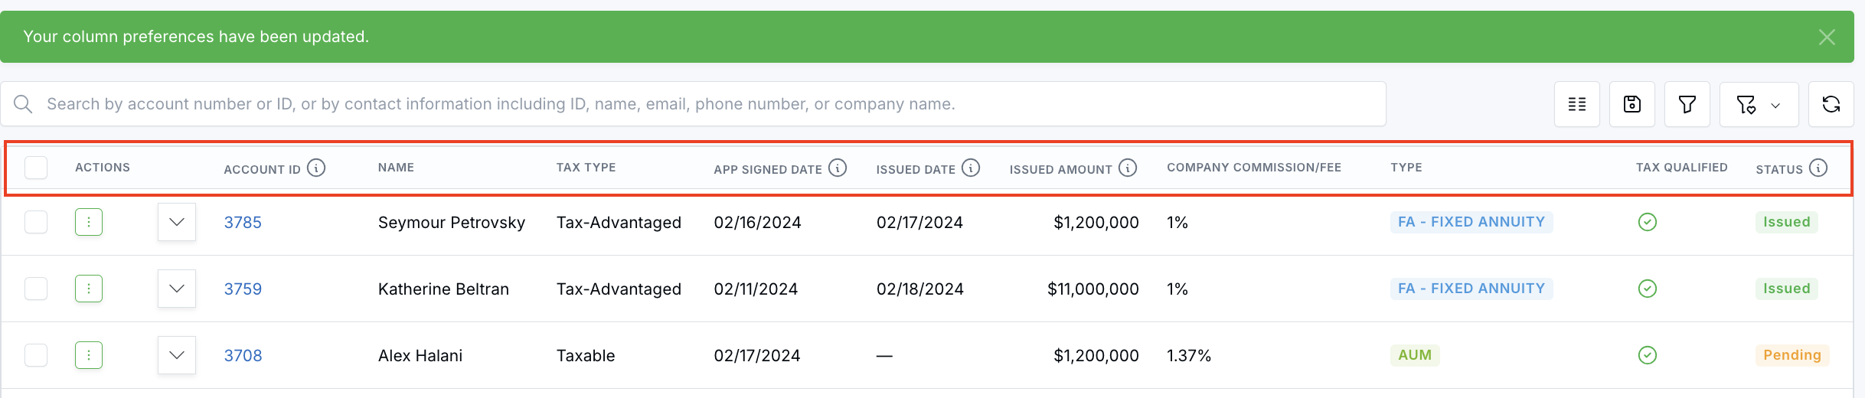Check the box for Seymour Petrovsky row

click(x=36, y=222)
